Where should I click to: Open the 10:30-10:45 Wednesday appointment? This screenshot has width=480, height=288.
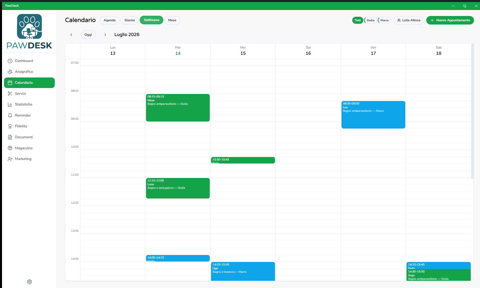[x=243, y=160]
